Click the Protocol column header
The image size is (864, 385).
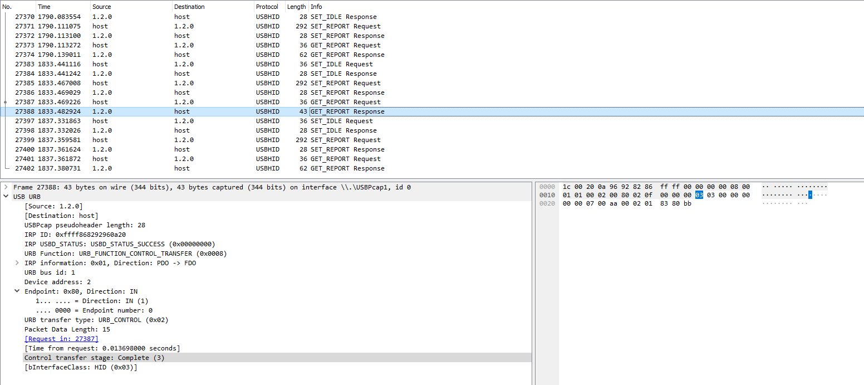click(267, 7)
